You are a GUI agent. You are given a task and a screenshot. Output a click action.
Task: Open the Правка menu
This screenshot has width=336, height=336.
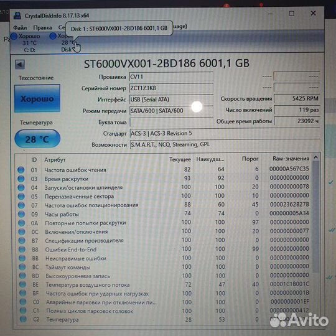[x=42, y=27]
